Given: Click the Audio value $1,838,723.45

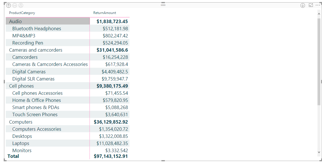Looking at the screenshot, I should click(112, 21).
